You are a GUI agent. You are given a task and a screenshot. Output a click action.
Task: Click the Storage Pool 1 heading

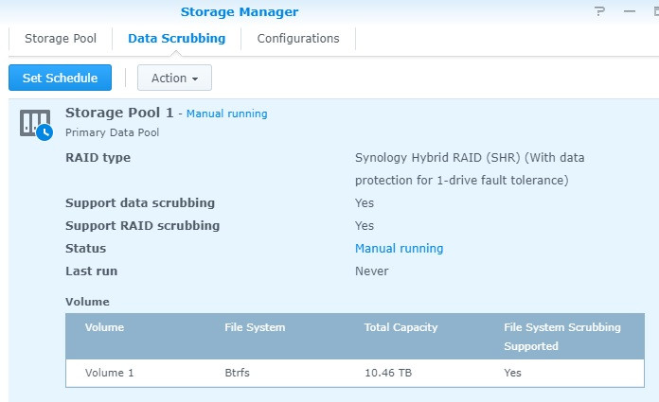tap(119, 113)
